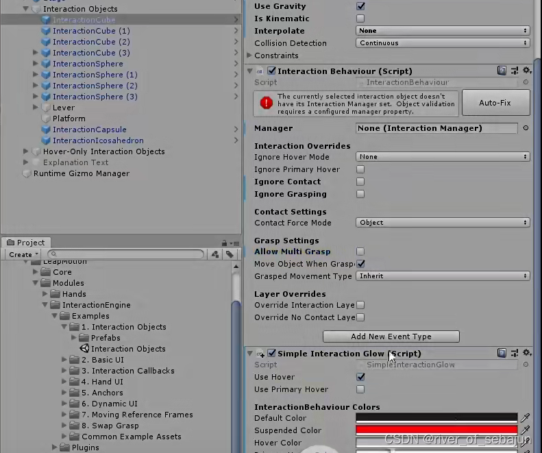Image resolution: width=542 pixels, height=453 pixels.
Task: Click Add New Event Type button
Action: coord(391,336)
